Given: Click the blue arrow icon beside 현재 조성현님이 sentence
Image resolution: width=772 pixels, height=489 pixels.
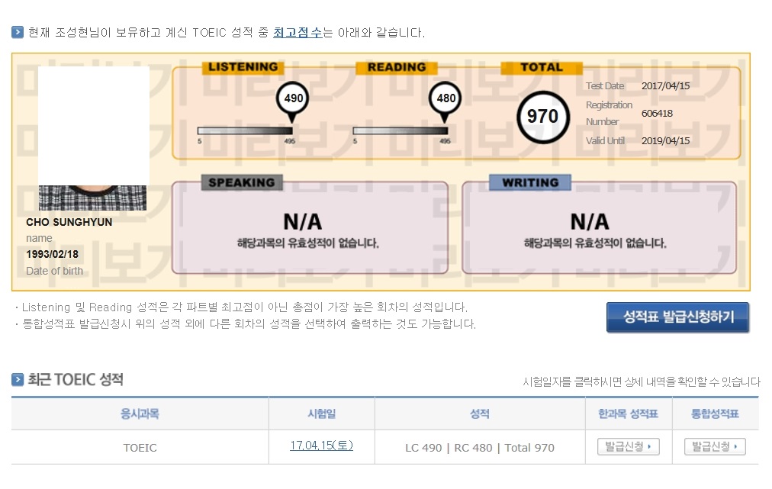Looking at the screenshot, I should 18,33.
